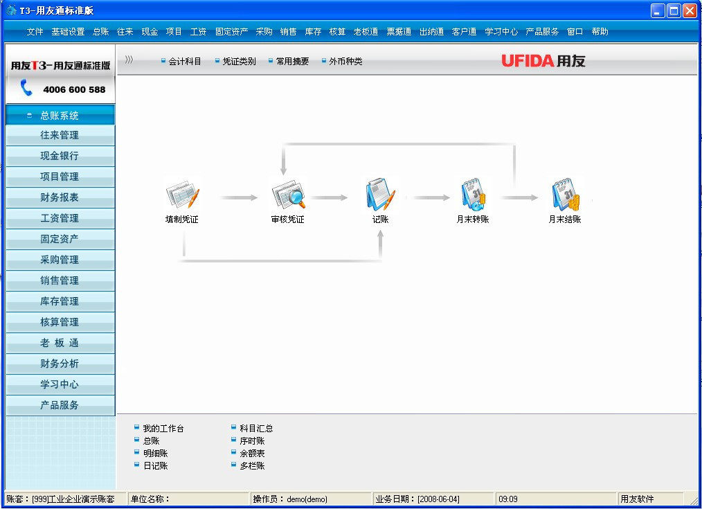Open the 文件 menu
Viewport: 702px width, 509px height.
[35, 32]
